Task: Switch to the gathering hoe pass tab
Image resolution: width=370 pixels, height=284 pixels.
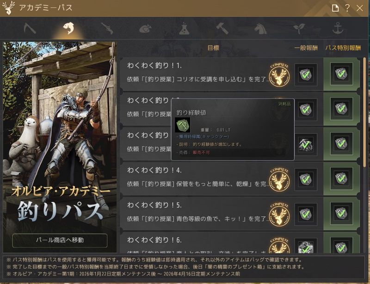Action: [x=30, y=29]
